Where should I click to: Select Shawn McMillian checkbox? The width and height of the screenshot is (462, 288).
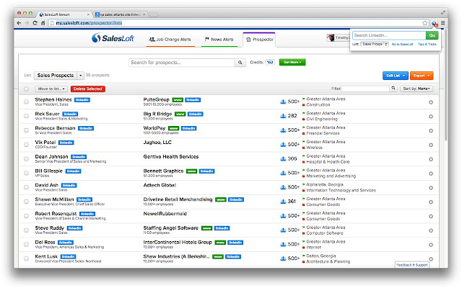26,202
